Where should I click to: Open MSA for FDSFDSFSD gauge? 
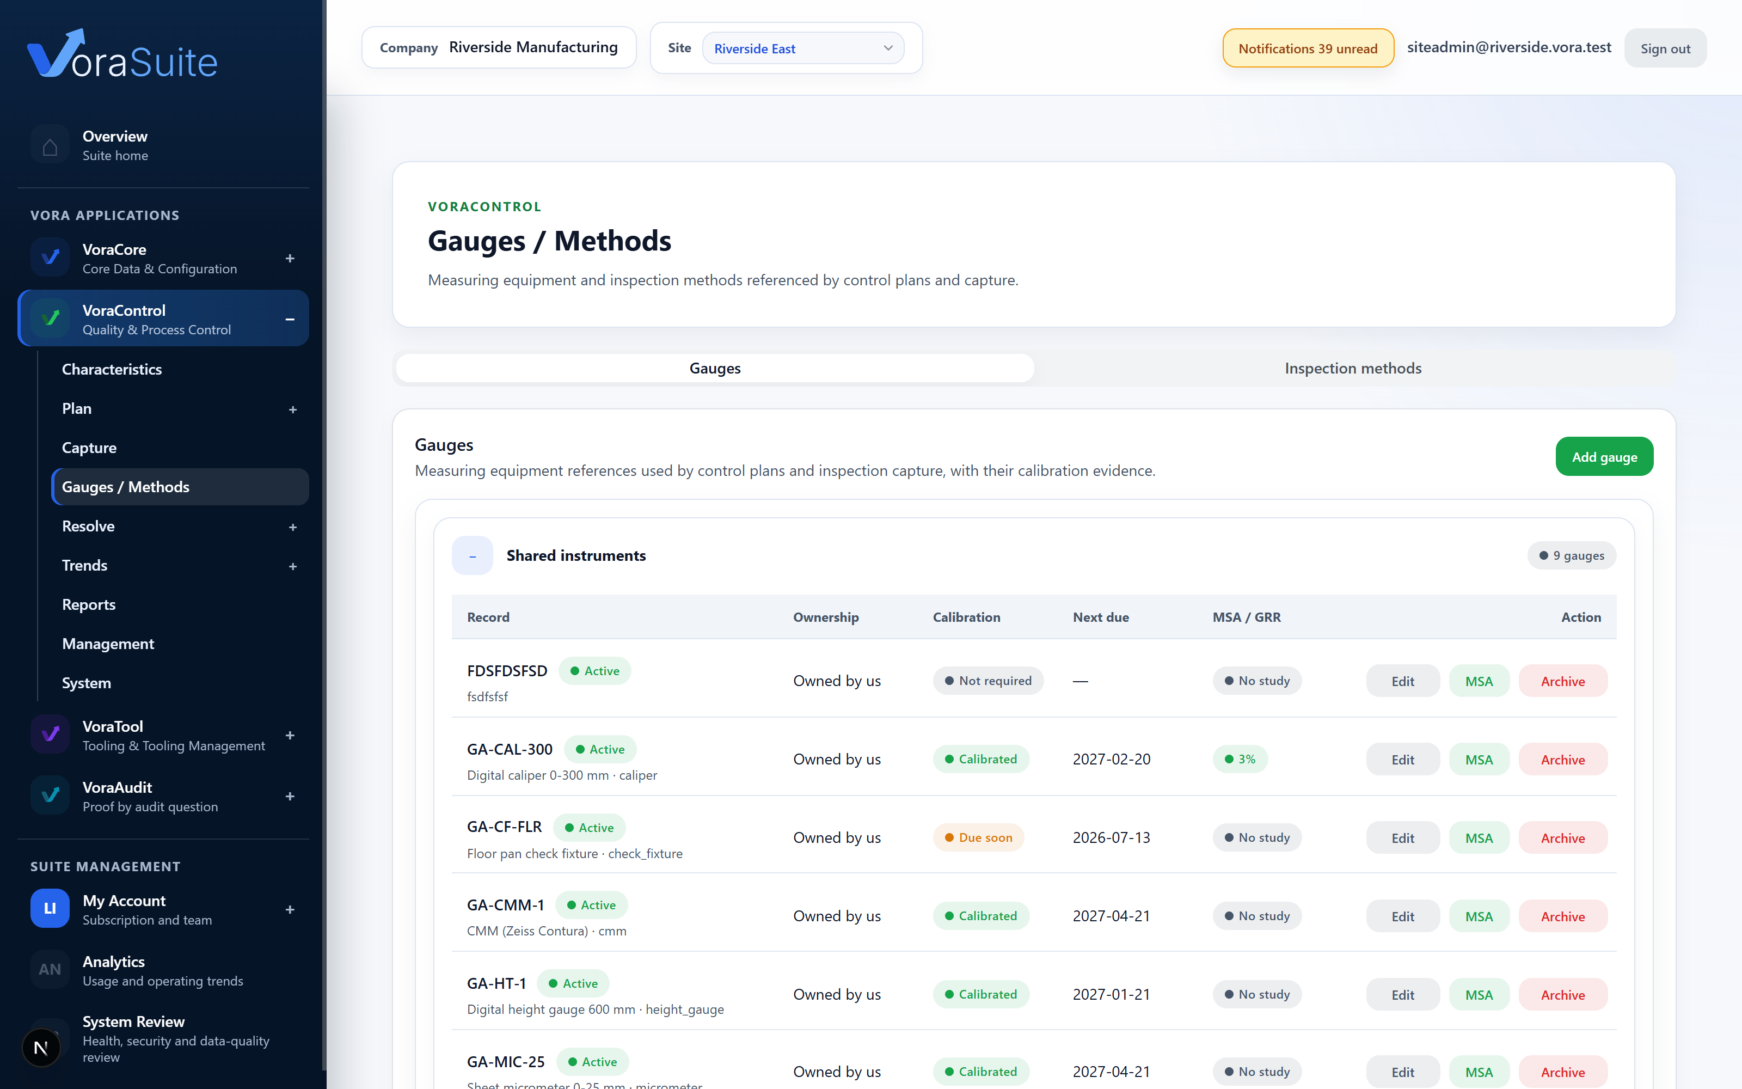[x=1479, y=681]
